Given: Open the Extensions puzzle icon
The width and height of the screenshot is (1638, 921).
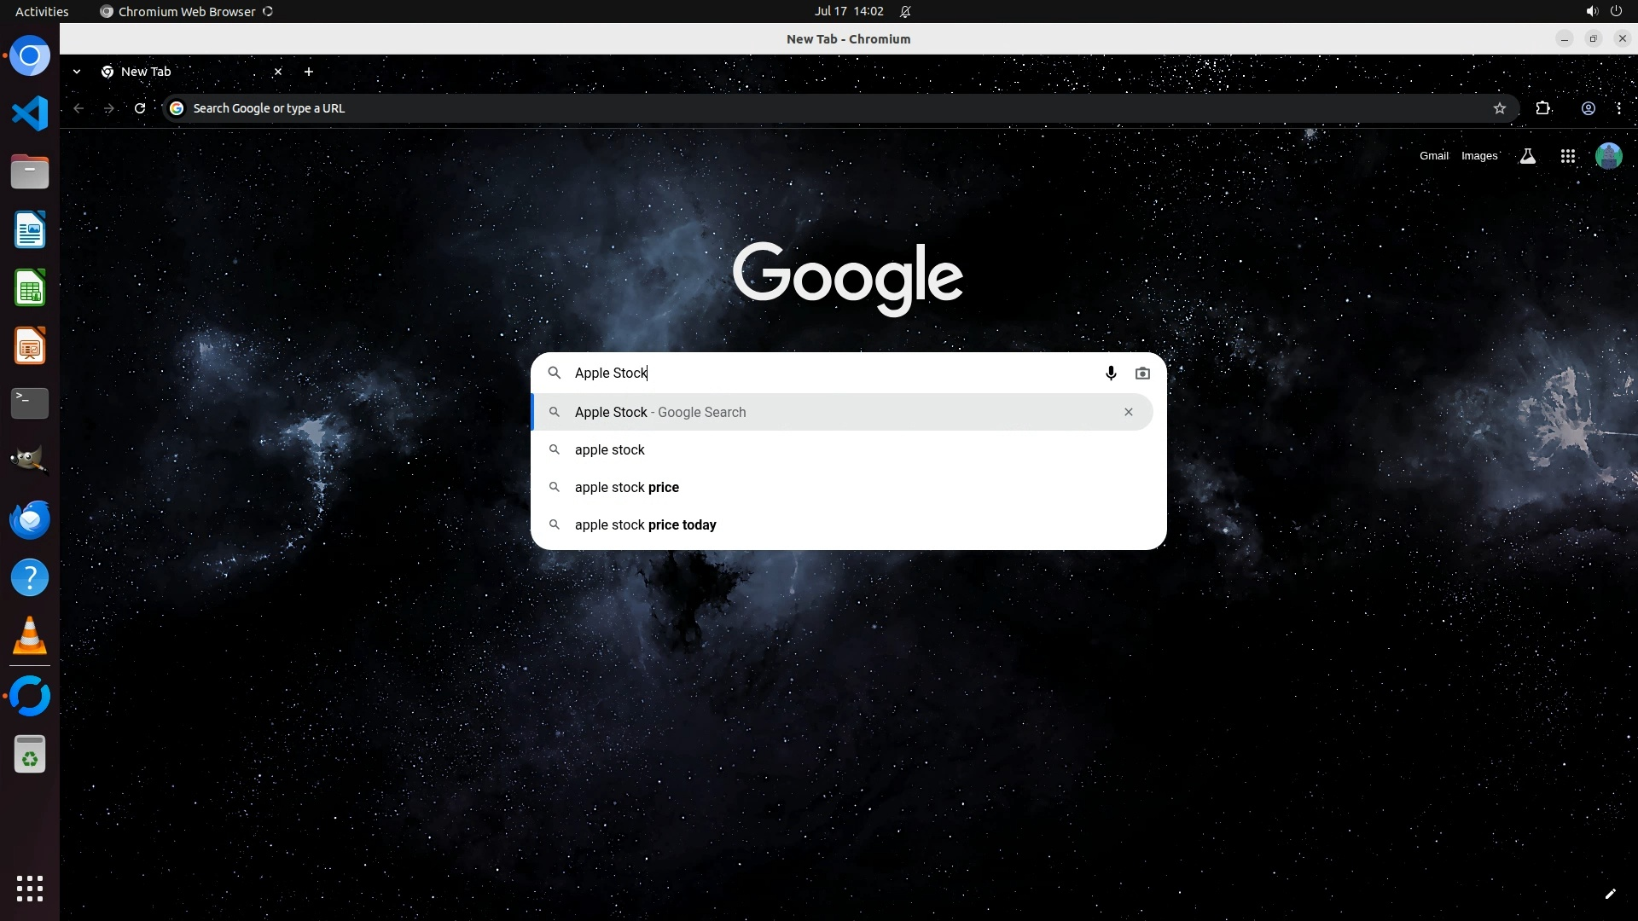Looking at the screenshot, I should point(1542,108).
